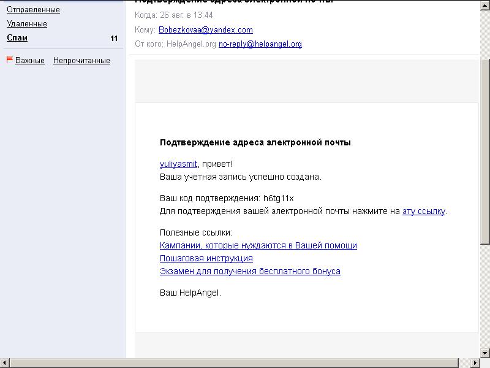490x368 pixels.
Task: Open the Спам folder
Action: (17, 38)
